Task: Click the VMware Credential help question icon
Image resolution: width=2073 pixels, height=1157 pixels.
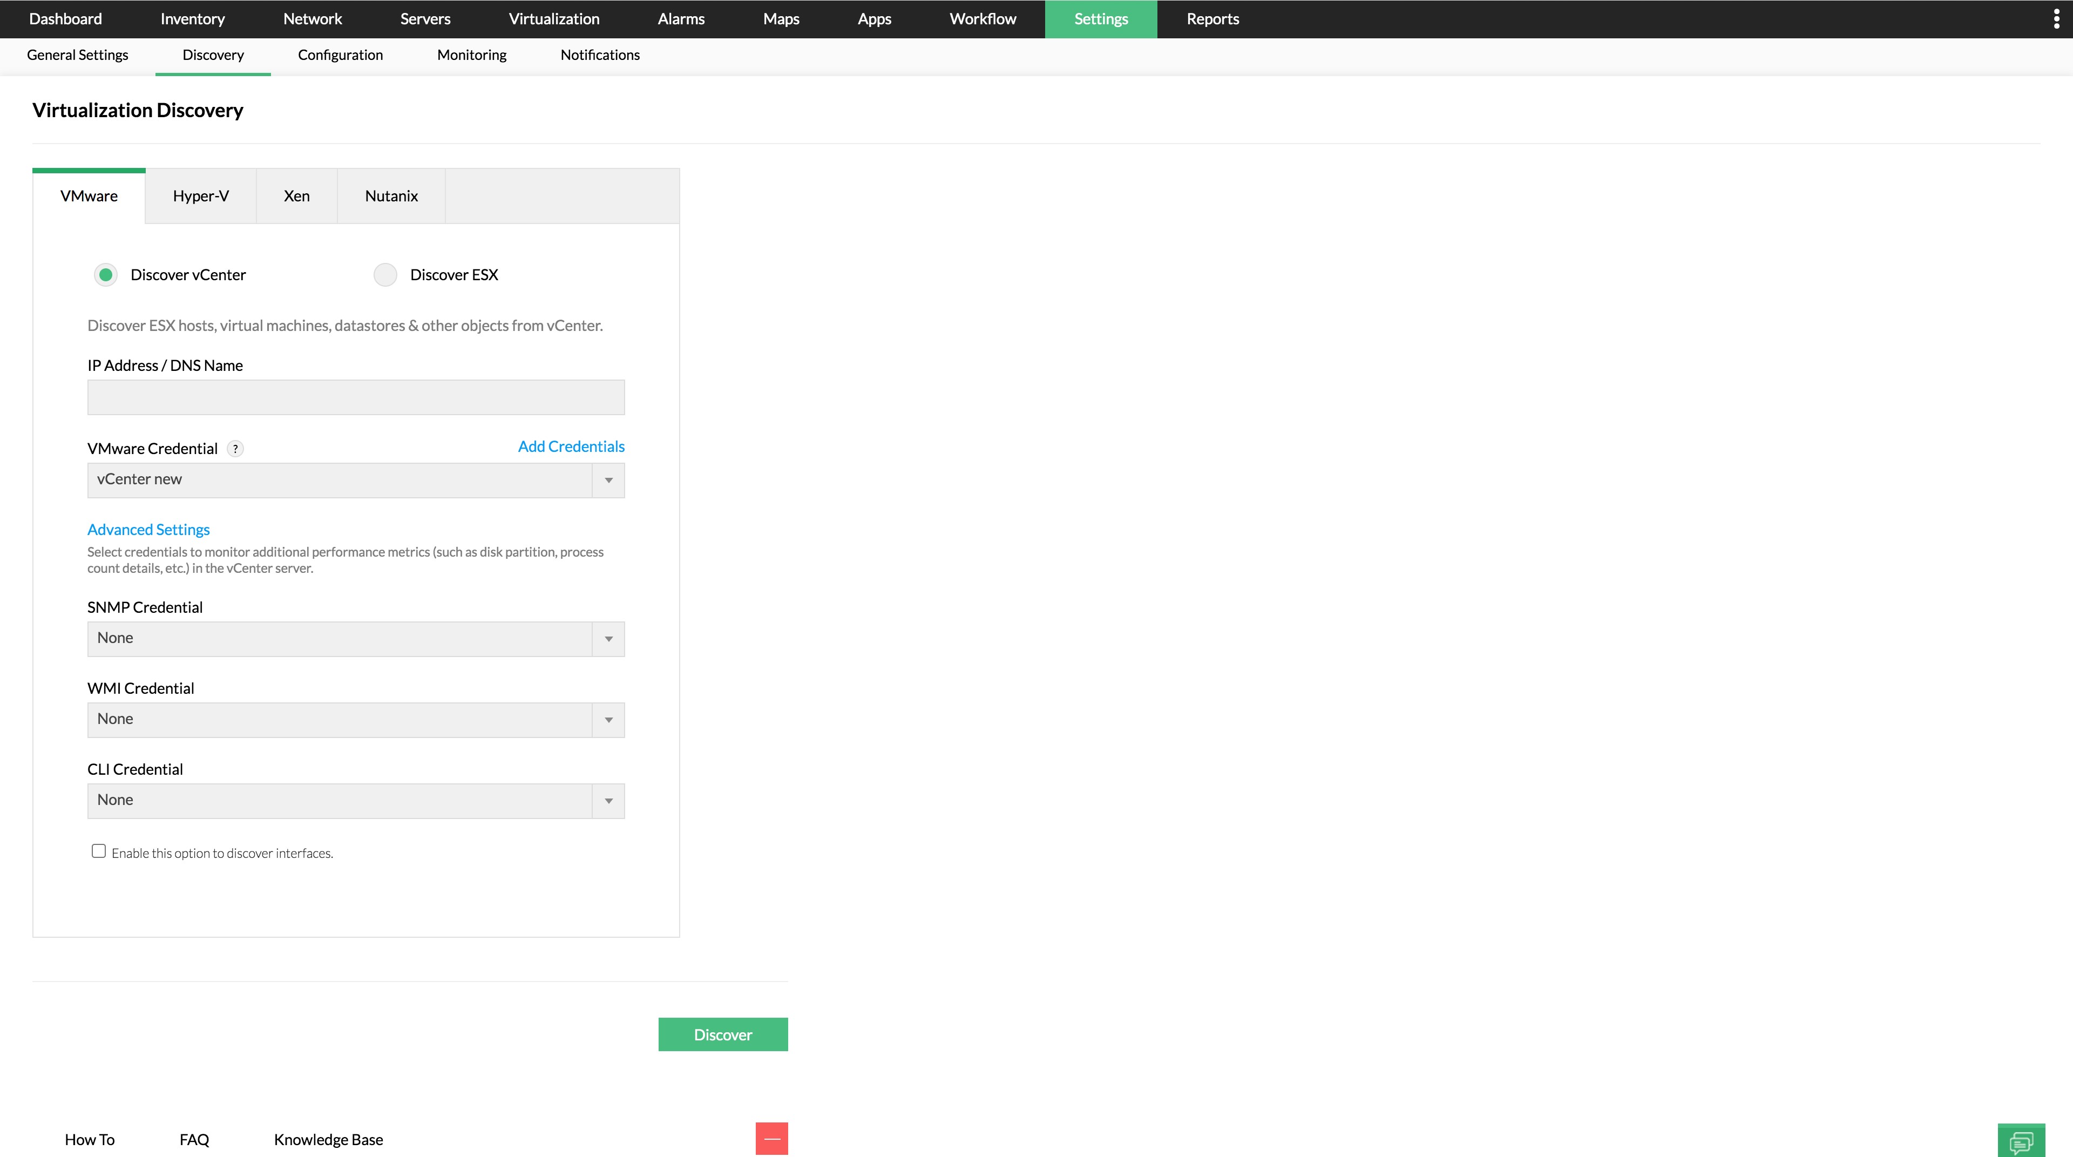Action: tap(235, 449)
